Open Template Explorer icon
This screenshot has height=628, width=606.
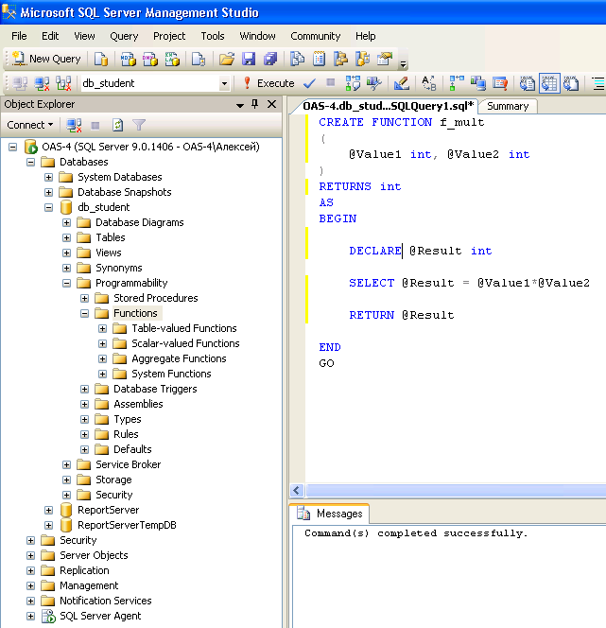[x=363, y=59]
